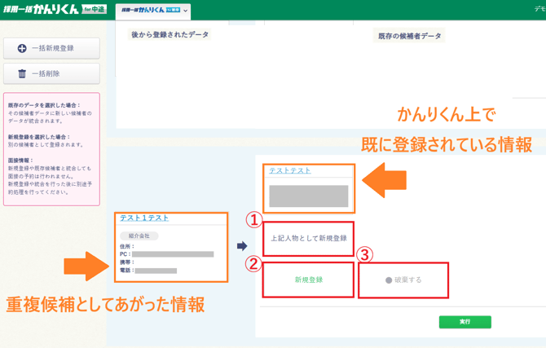546x348 pixels.
Task: Select 上記人物として新規登録 option
Action: (309, 238)
